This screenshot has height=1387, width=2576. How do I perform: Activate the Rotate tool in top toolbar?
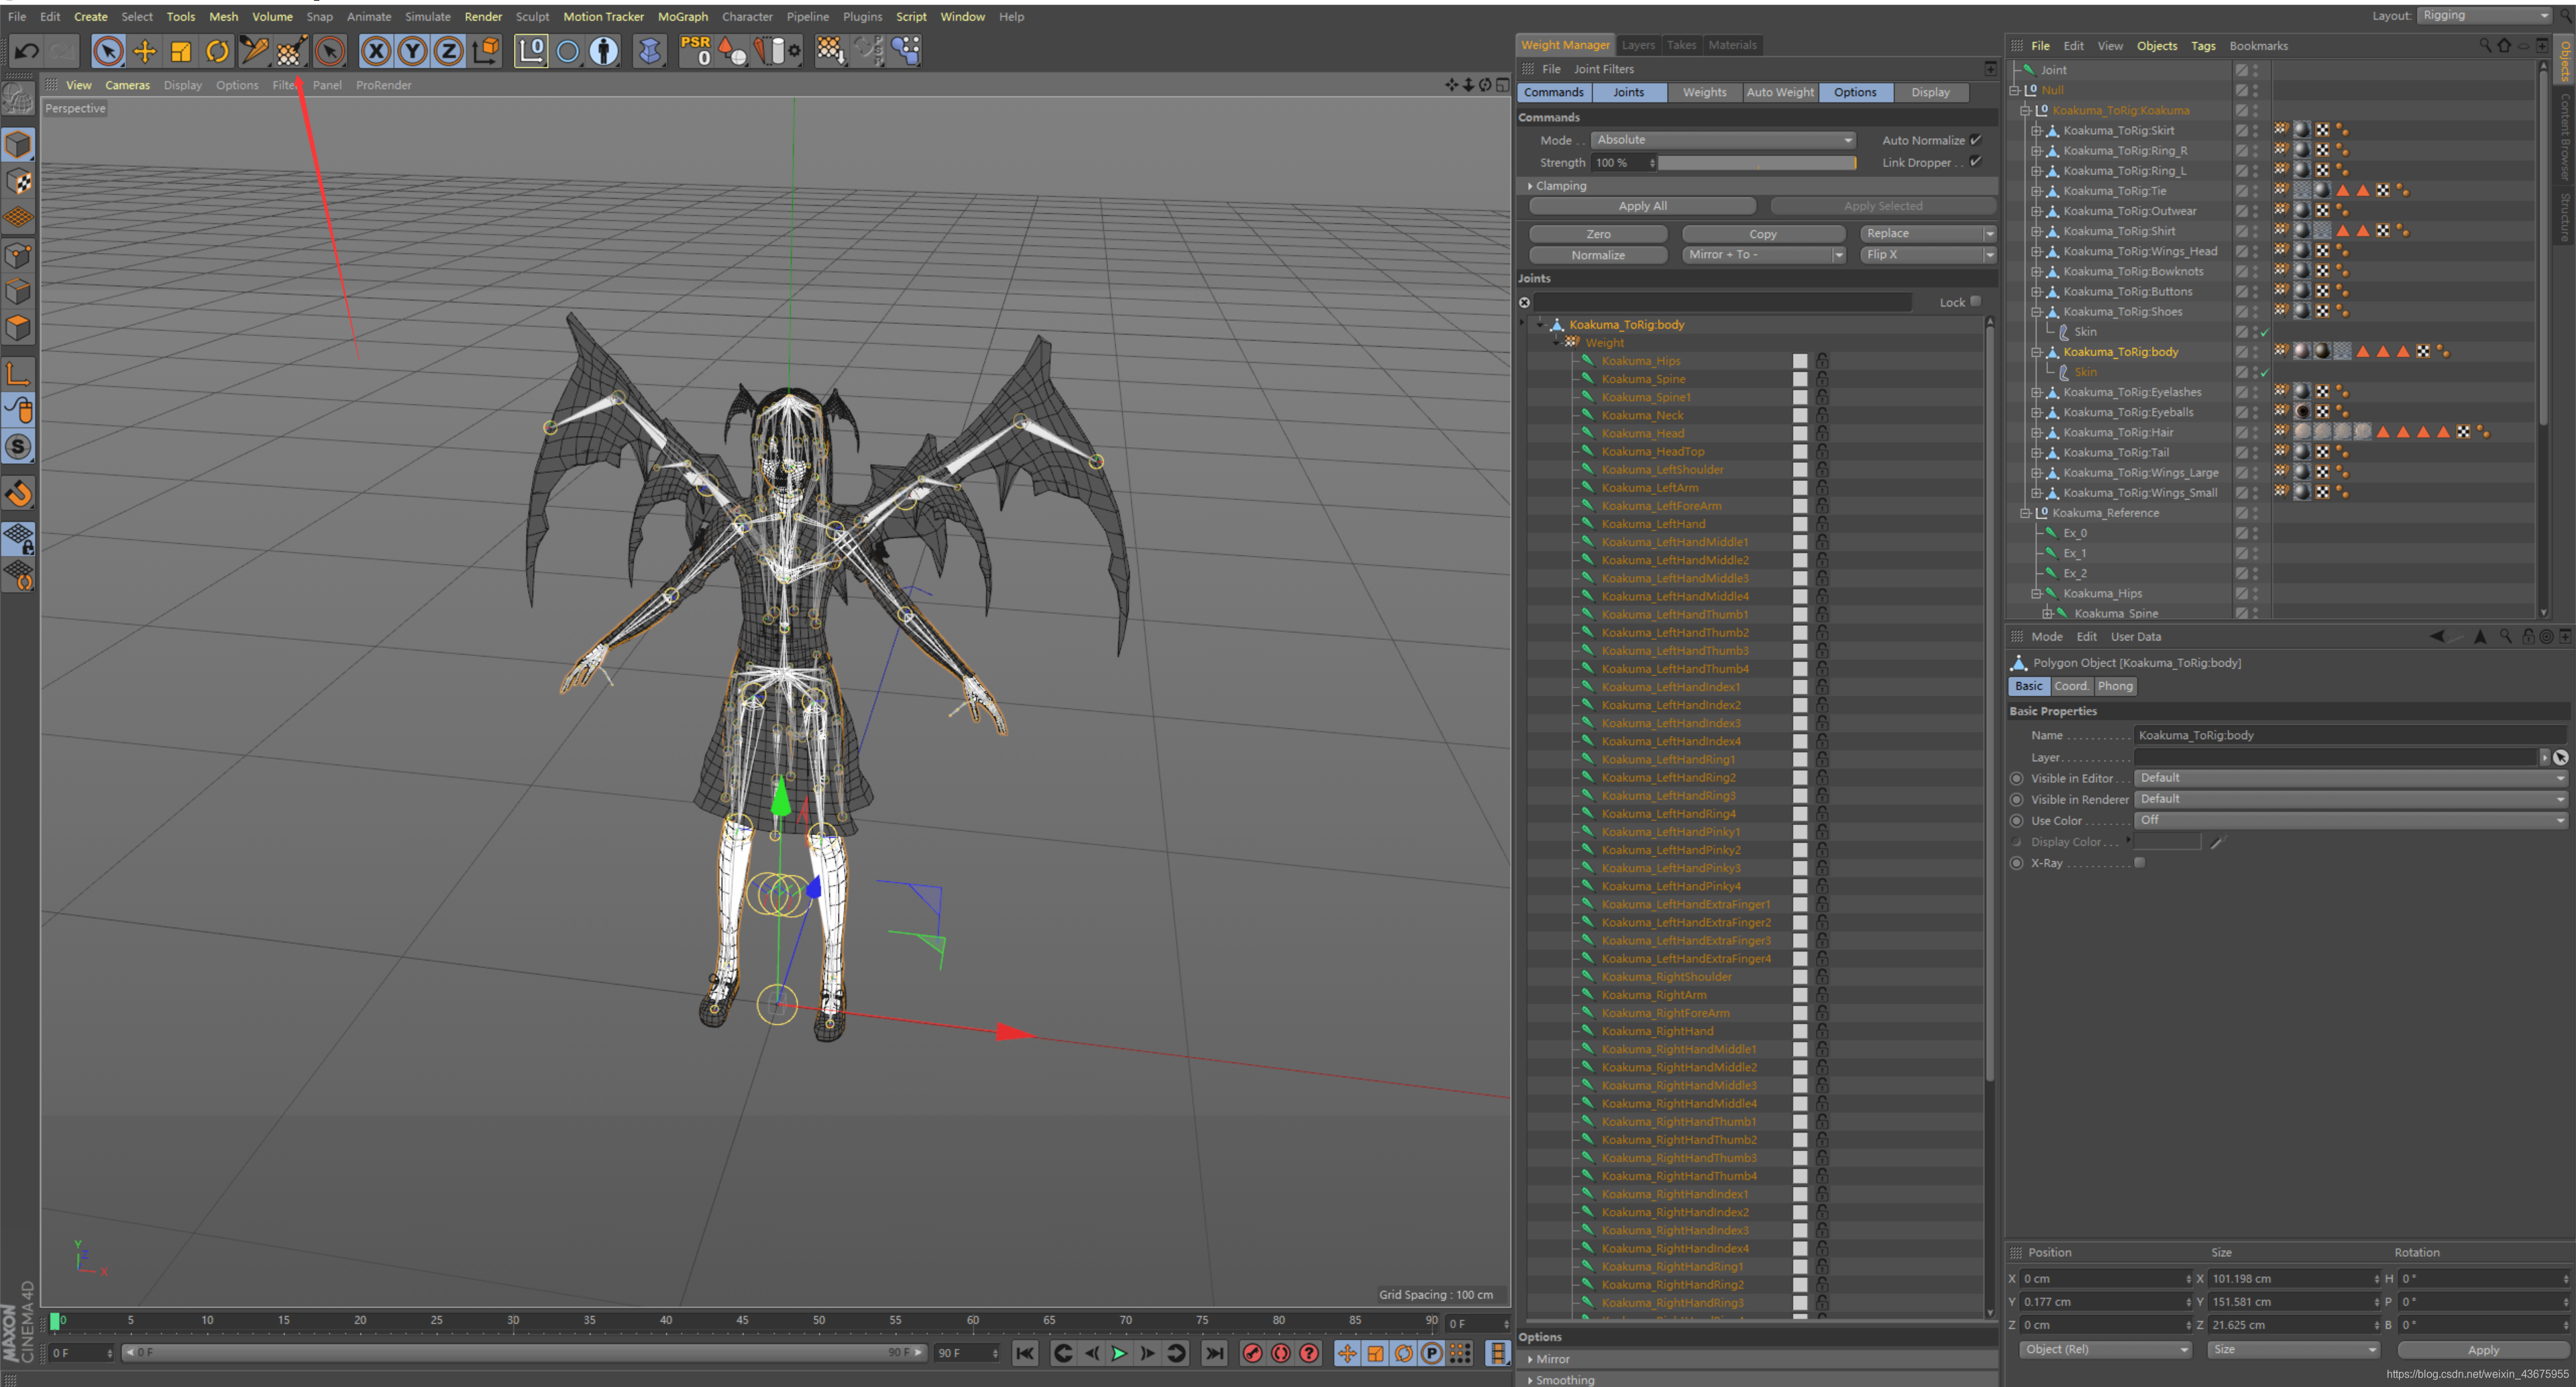point(217,50)
